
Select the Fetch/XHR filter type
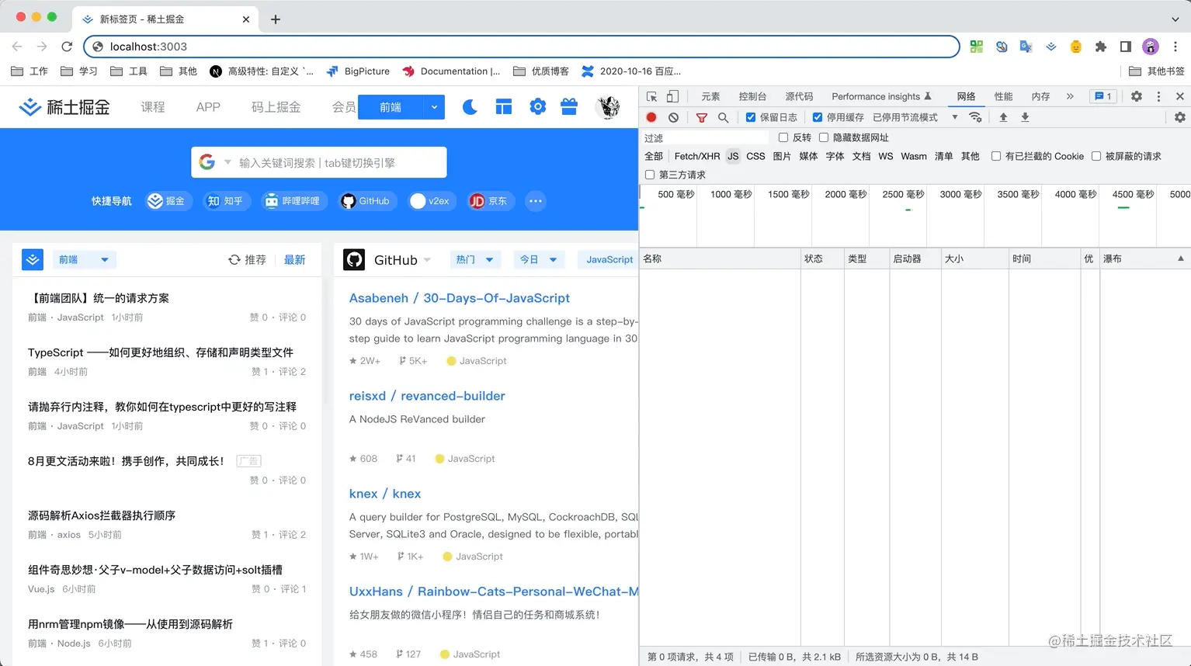[x=696, y=156]
